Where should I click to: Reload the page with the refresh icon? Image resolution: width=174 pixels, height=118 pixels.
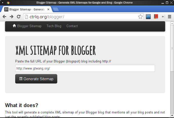coord(19,17)
